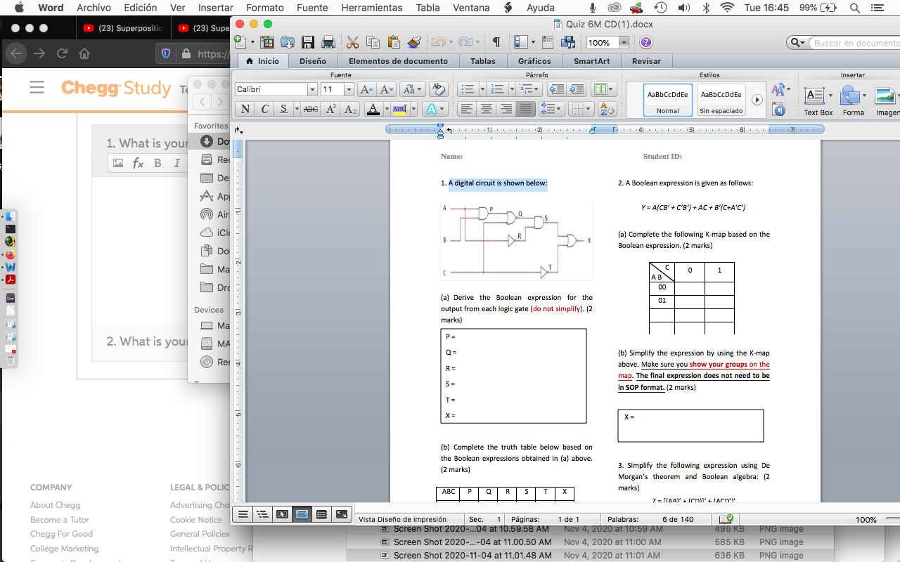Print the document using the printer icon
This screenshot has width=900, height=562.
[328, 43]
